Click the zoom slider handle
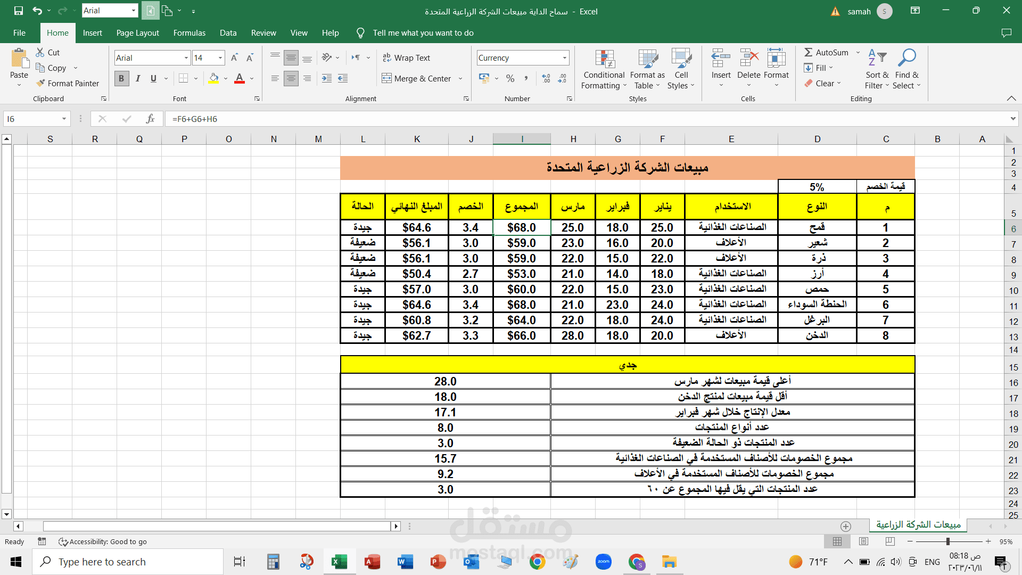Image resolution: width=1022 pixels, height=575 pixels. (948, 541)
